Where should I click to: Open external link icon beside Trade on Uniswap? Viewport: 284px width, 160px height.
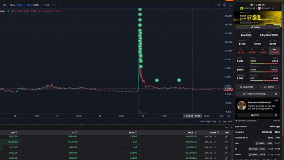coord(276,94)
